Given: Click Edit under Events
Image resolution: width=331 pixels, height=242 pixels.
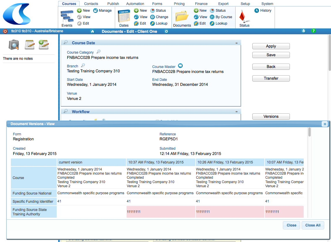Looking at the screenshot, I should [83, 23].
